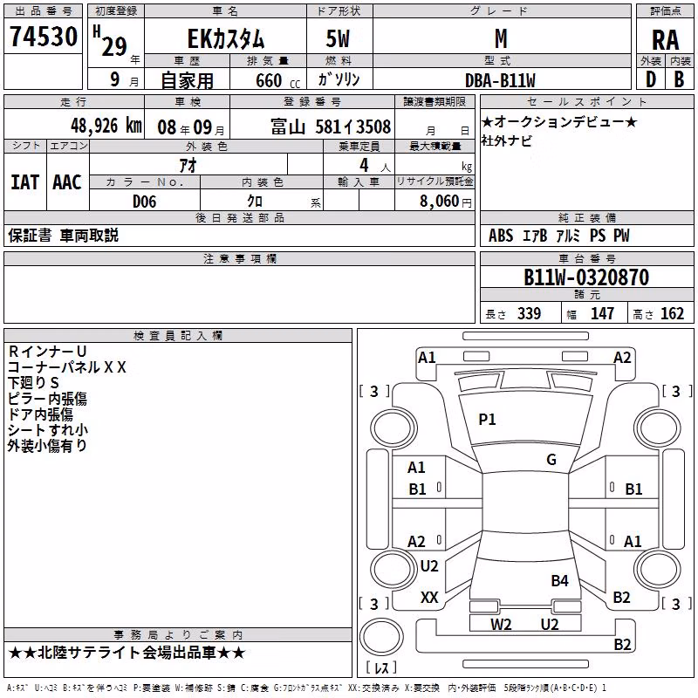
Task: Click first registration year H29
Action: [x=110, y=41]
